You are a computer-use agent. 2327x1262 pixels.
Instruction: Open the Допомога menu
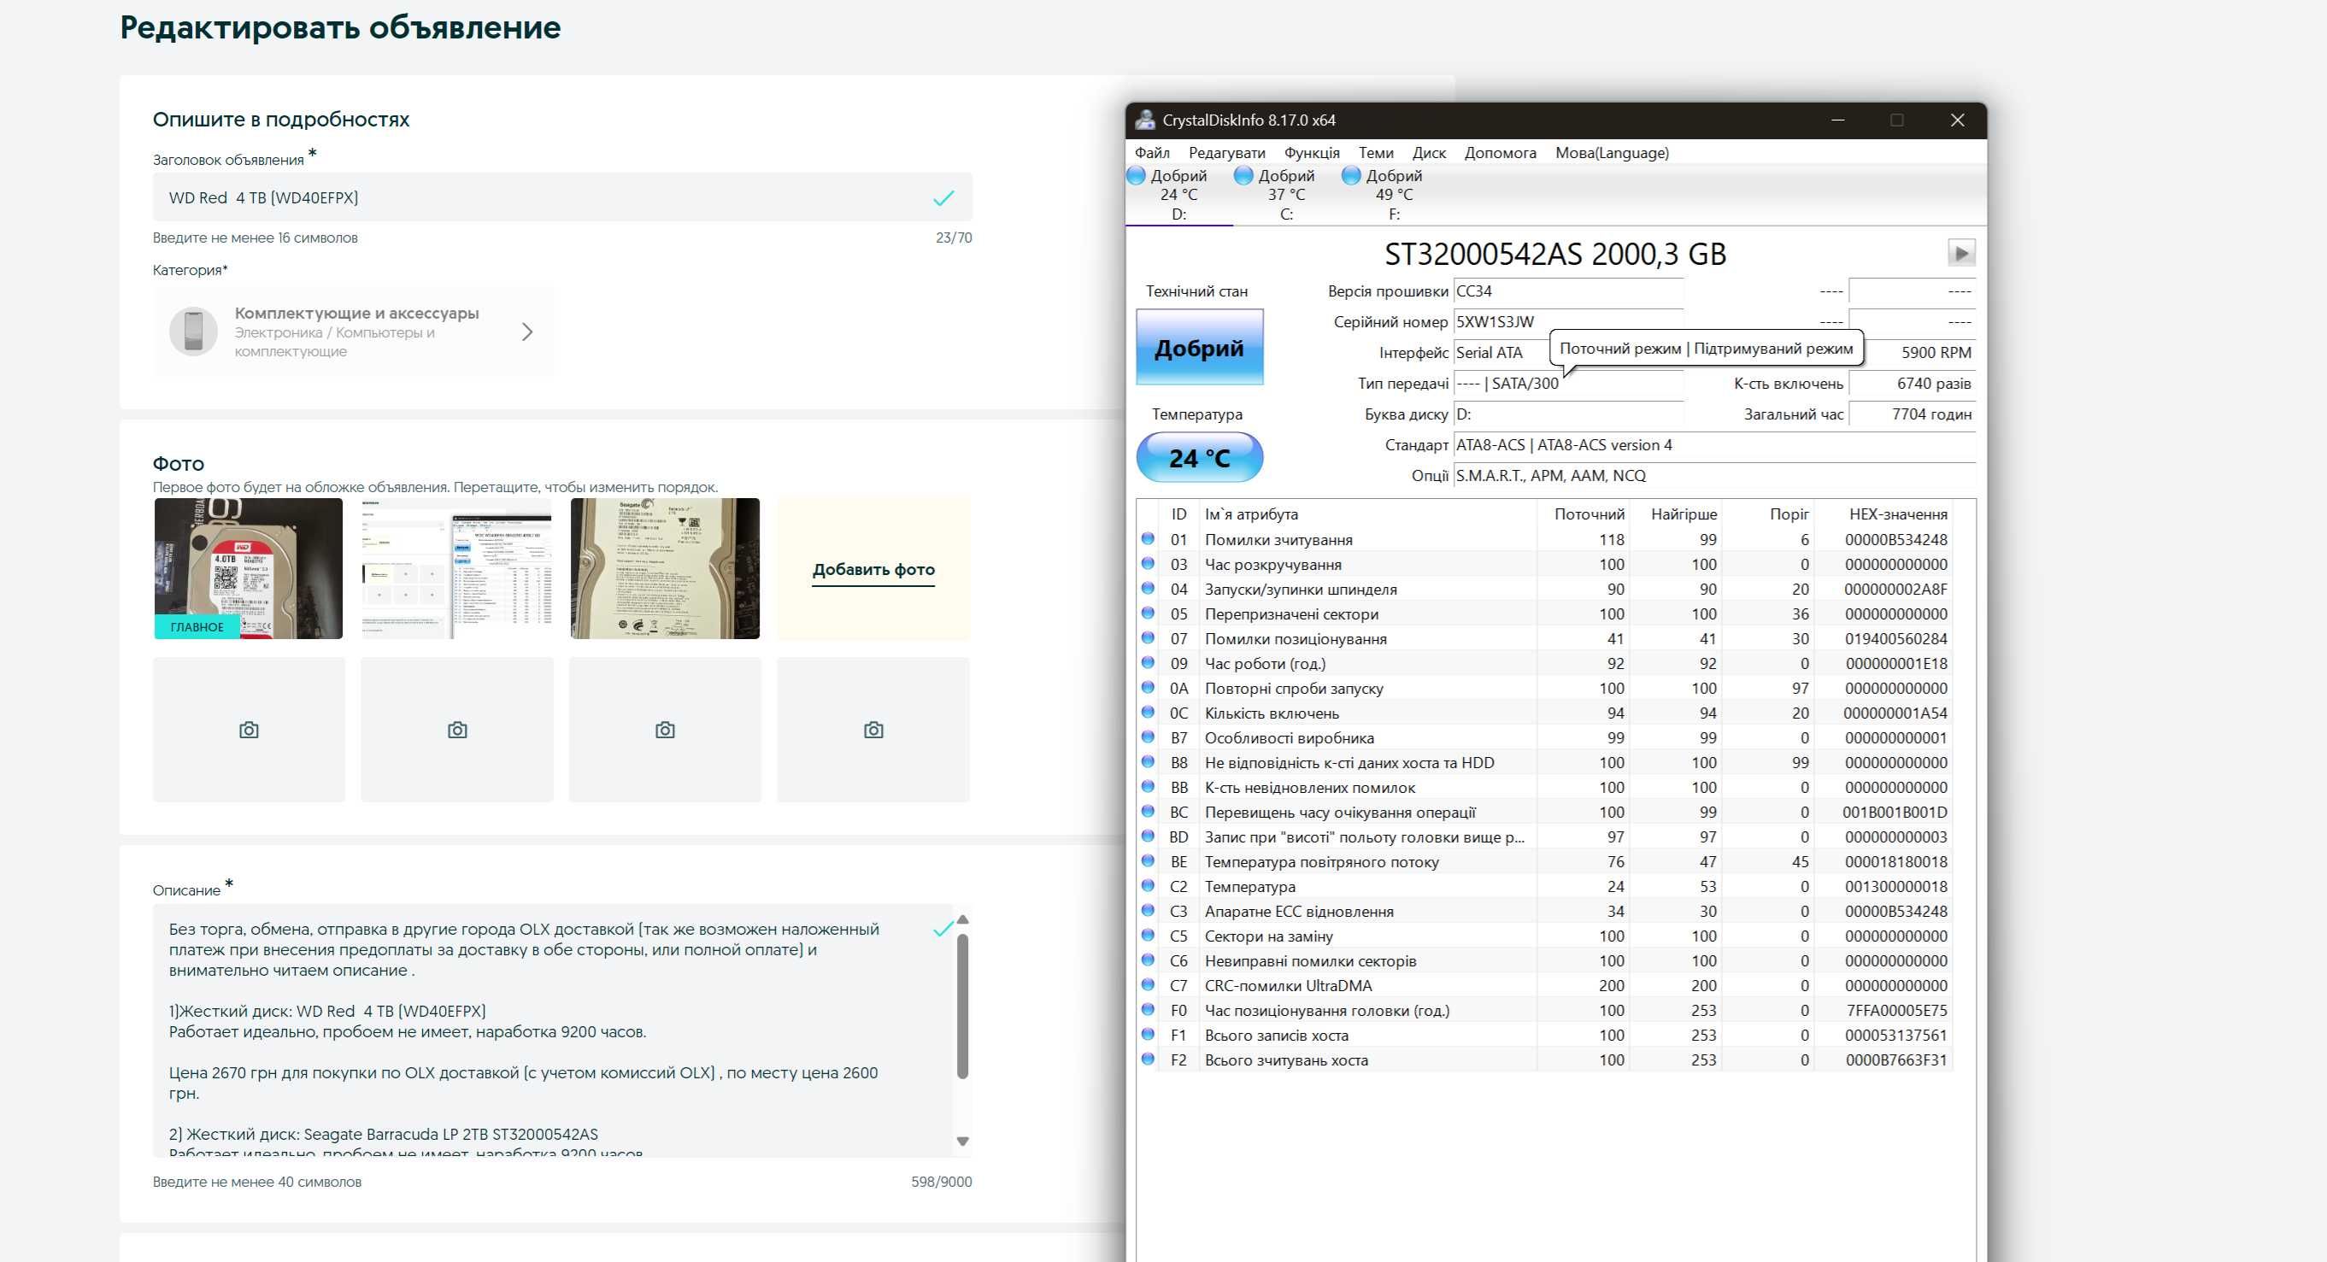pos(1500,153)
